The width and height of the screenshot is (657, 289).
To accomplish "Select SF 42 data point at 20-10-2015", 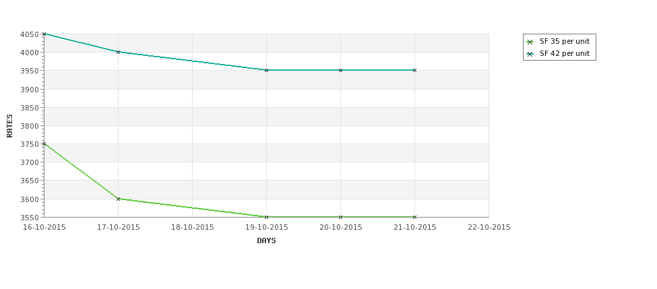I will pos(341,70).
